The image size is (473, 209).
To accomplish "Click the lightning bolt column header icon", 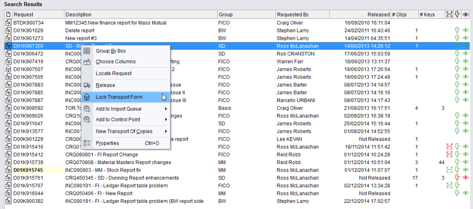I will tap(457, 14).
